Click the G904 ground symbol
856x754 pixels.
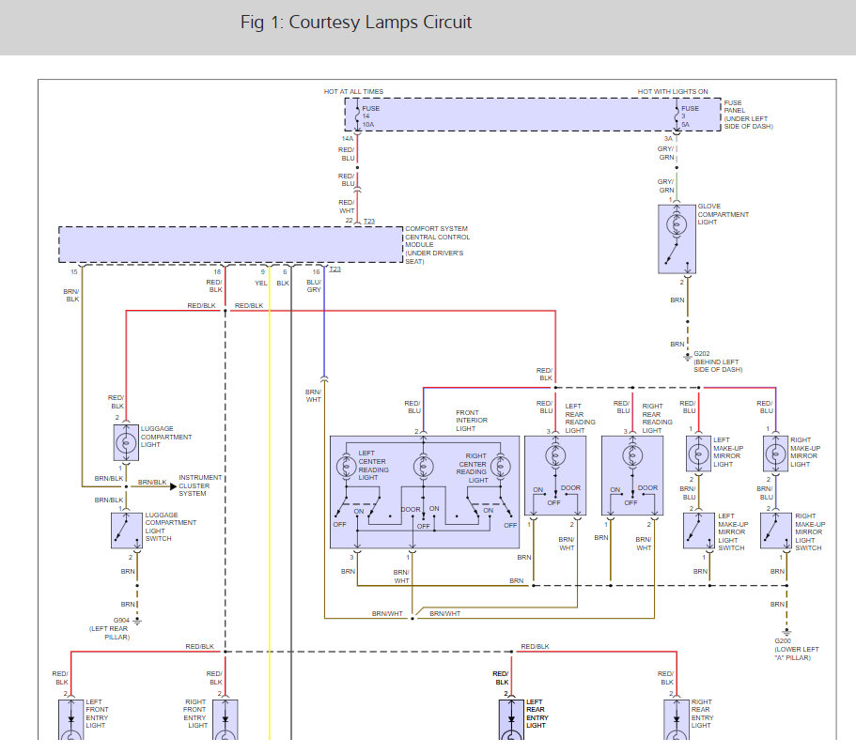(x=137, y=622)
